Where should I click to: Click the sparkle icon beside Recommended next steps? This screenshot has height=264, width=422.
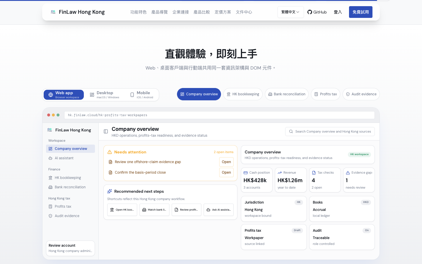click(x=110, y=191)
